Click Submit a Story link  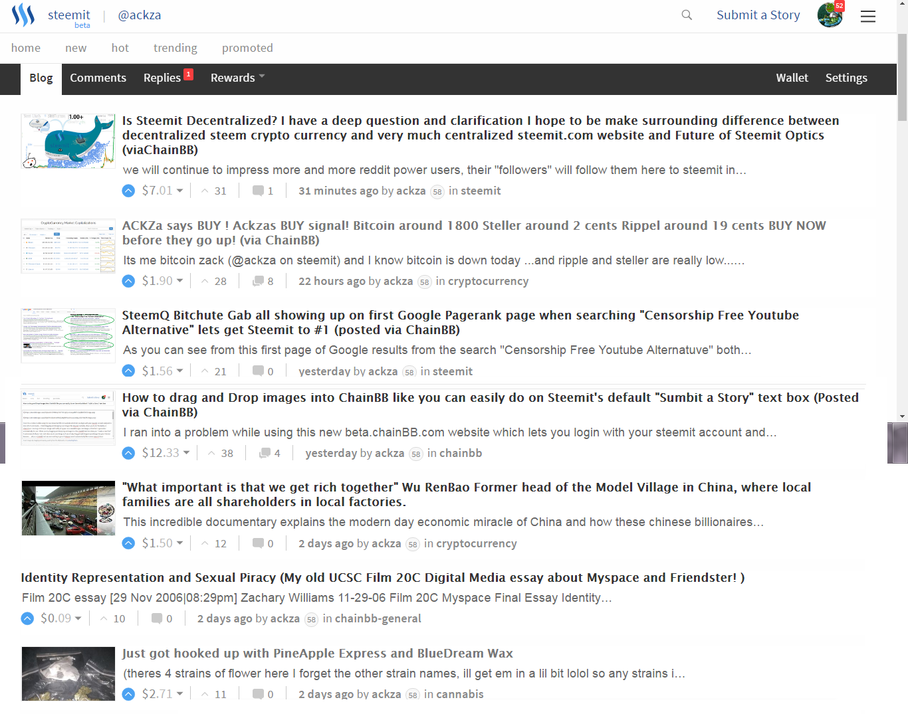pyautogui.click(x=758, y=15)
